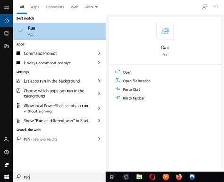Expand the Command Prompt result arrow
The image size is (224, 182).
99,53
